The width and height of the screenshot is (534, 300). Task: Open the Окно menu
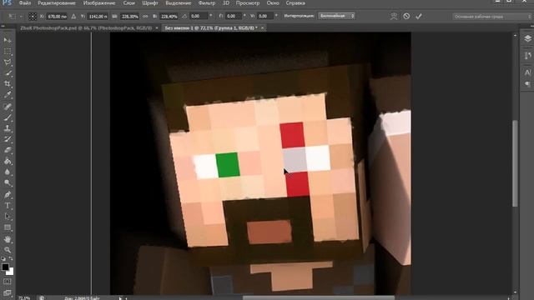[273, 3]
